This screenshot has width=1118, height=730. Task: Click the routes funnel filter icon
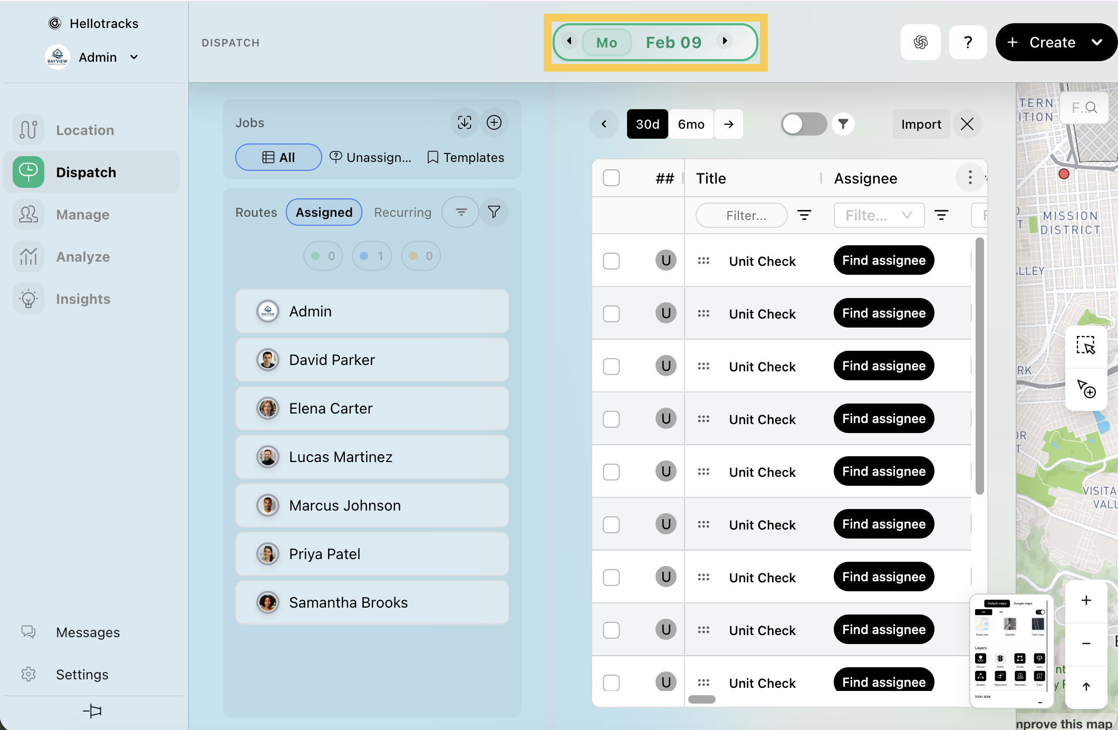[x=494, y=212]
